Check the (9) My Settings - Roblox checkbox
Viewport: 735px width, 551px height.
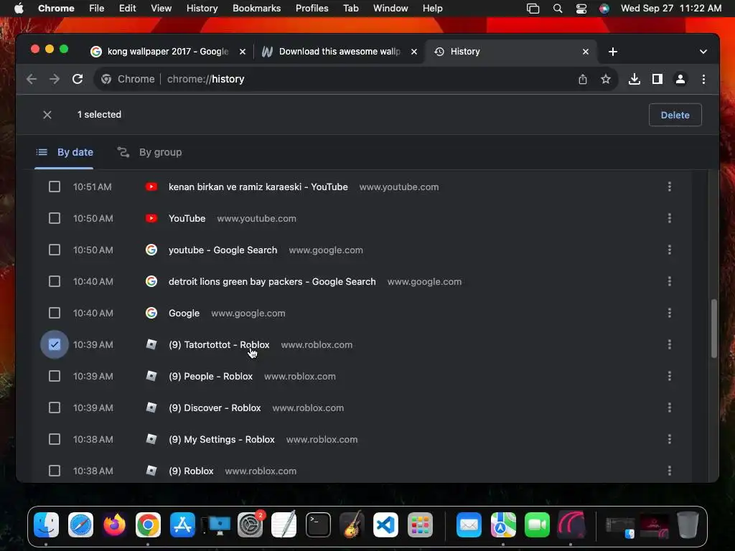[55, 440]
